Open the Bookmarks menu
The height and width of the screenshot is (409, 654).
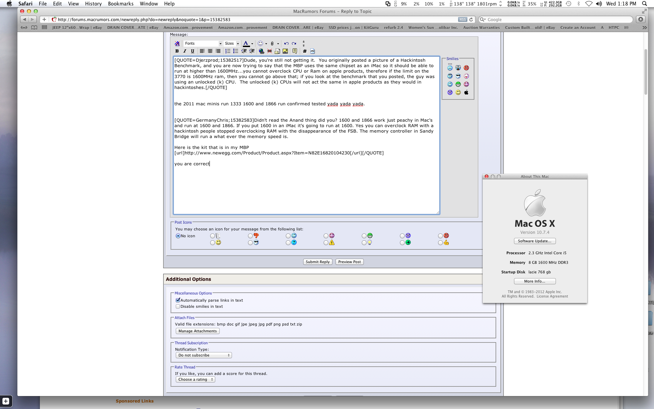pos(121,4)
